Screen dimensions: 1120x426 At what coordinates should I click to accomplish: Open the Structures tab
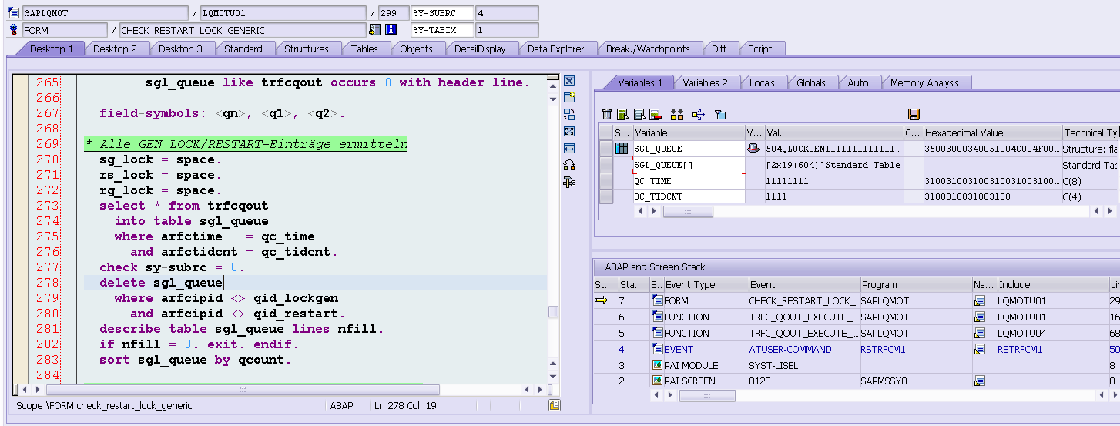(x=307, y=49)
